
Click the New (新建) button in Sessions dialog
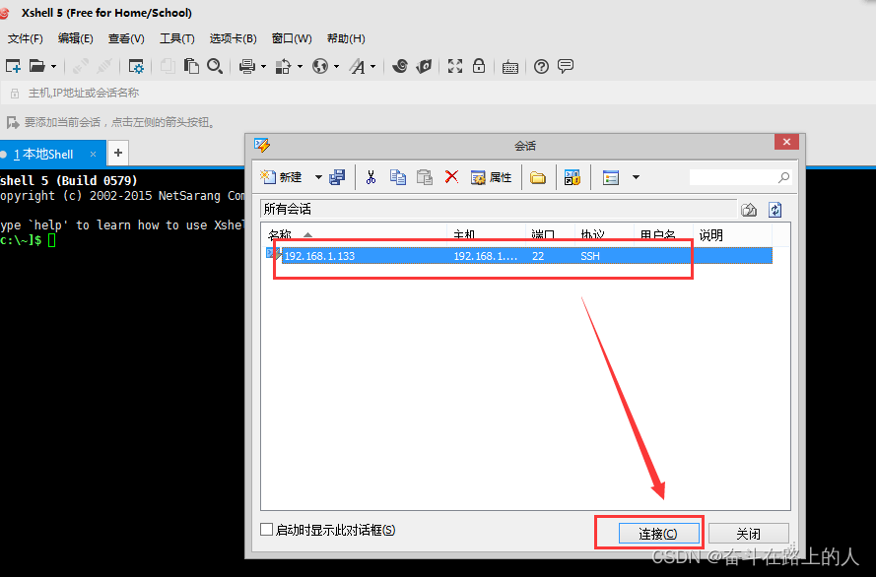[x=281, y=177]
